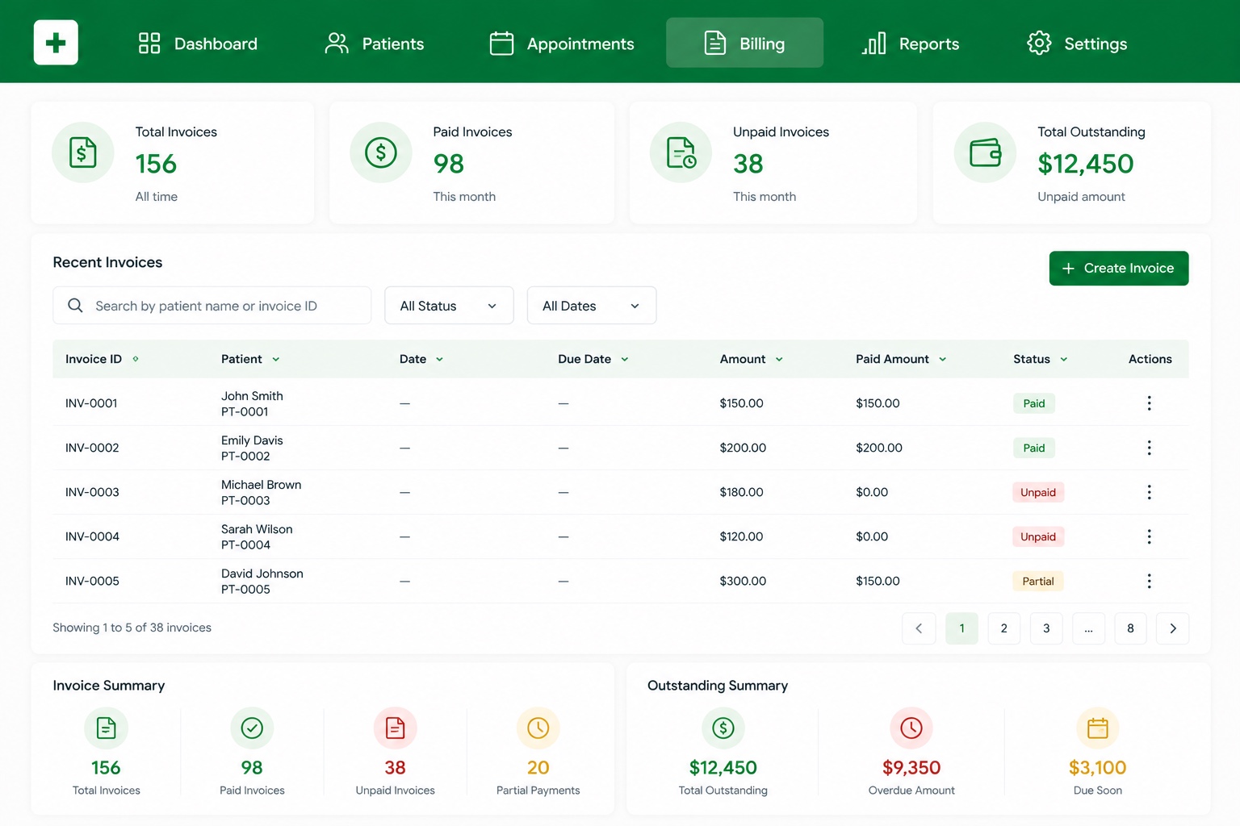This screenshot has width=1240, height=826.
Task: Click the Unpaid badge for INV-0003
Action: pyautogui.click(x=1038, y=492)
